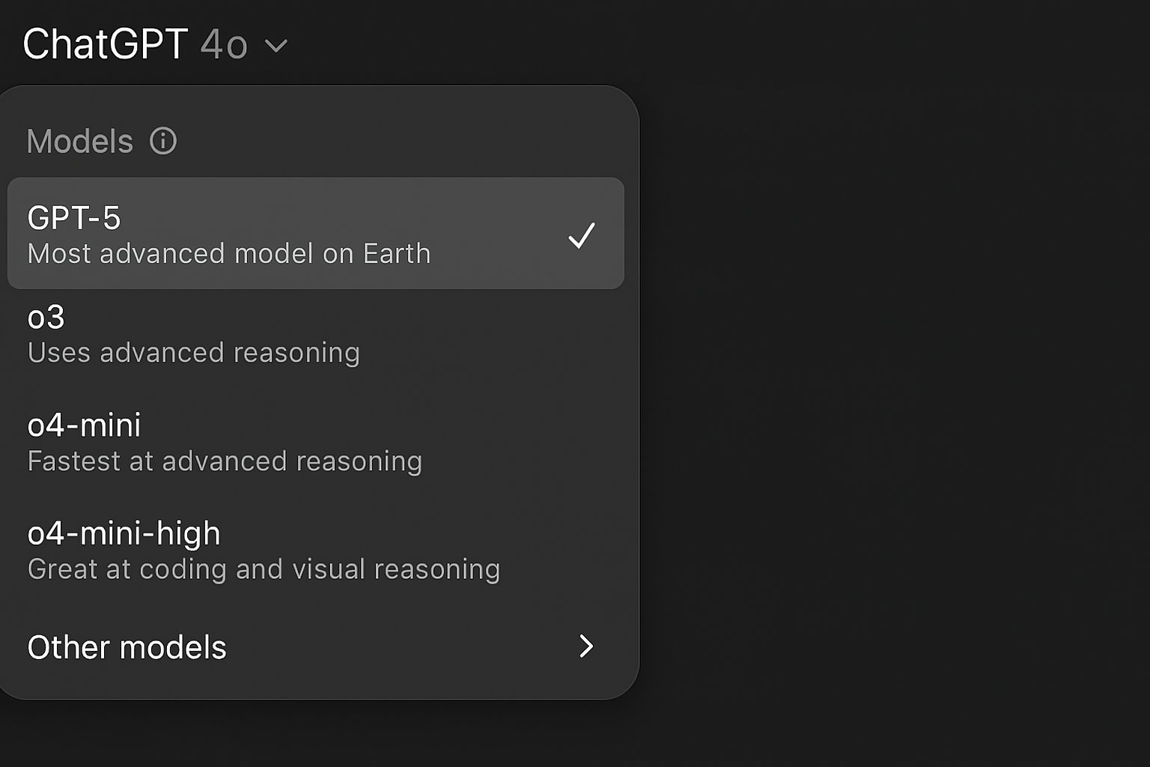
Task: Switch to the o3 model
Action: click(x=315, y=335)
